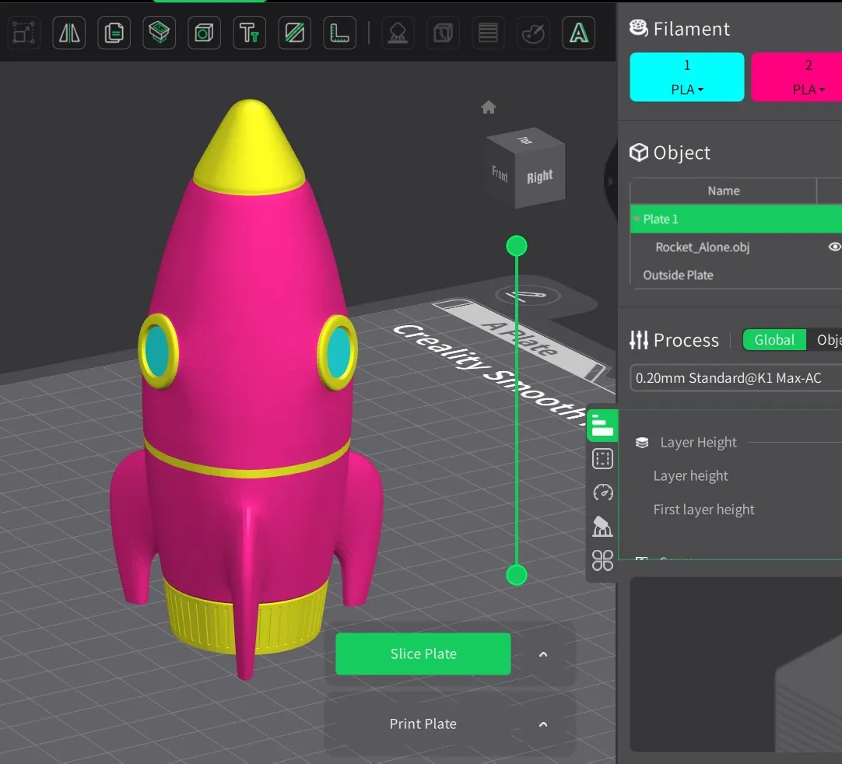
Task: Open 0.20mm Standard@K1 Max-AC preset dropdown
Action: tap(735, 378)
